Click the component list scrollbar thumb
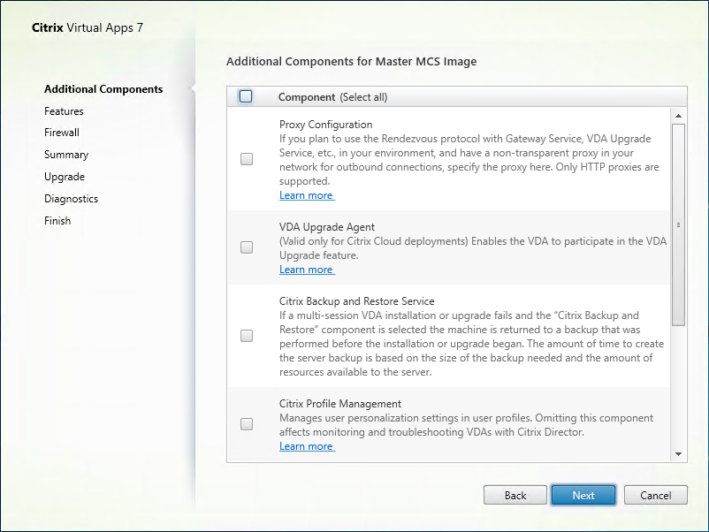The width and height of the screenshot is (709, 532). 678,224
